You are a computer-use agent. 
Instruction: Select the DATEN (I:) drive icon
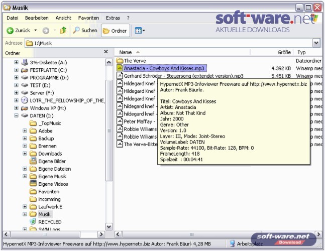pyautogui.click(x=25, y=115)
